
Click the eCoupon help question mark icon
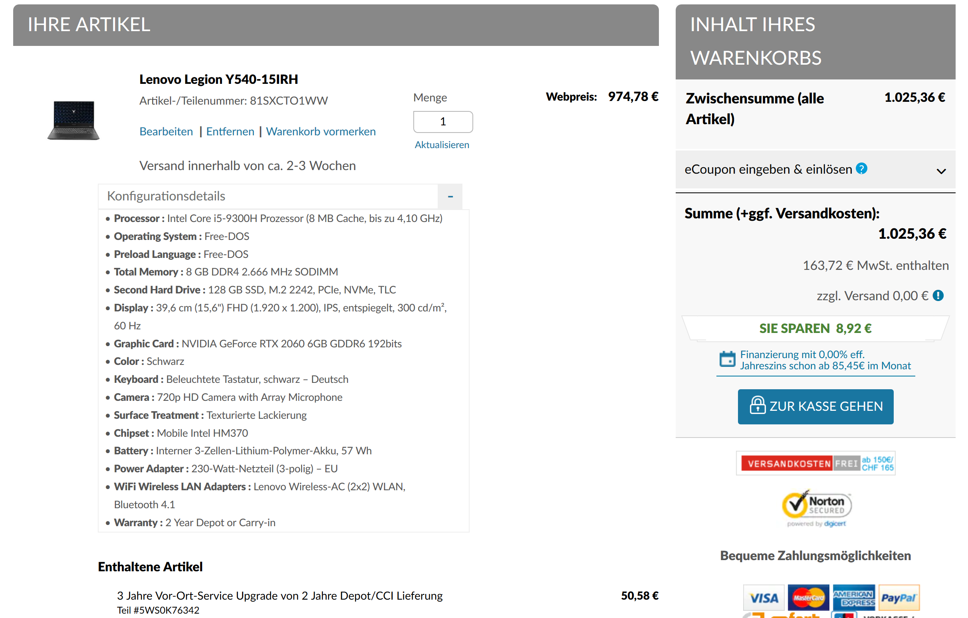[x=861, y=169]
